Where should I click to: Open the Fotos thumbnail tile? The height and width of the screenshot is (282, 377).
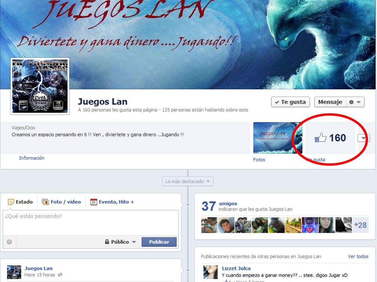[x=278, y=138]
